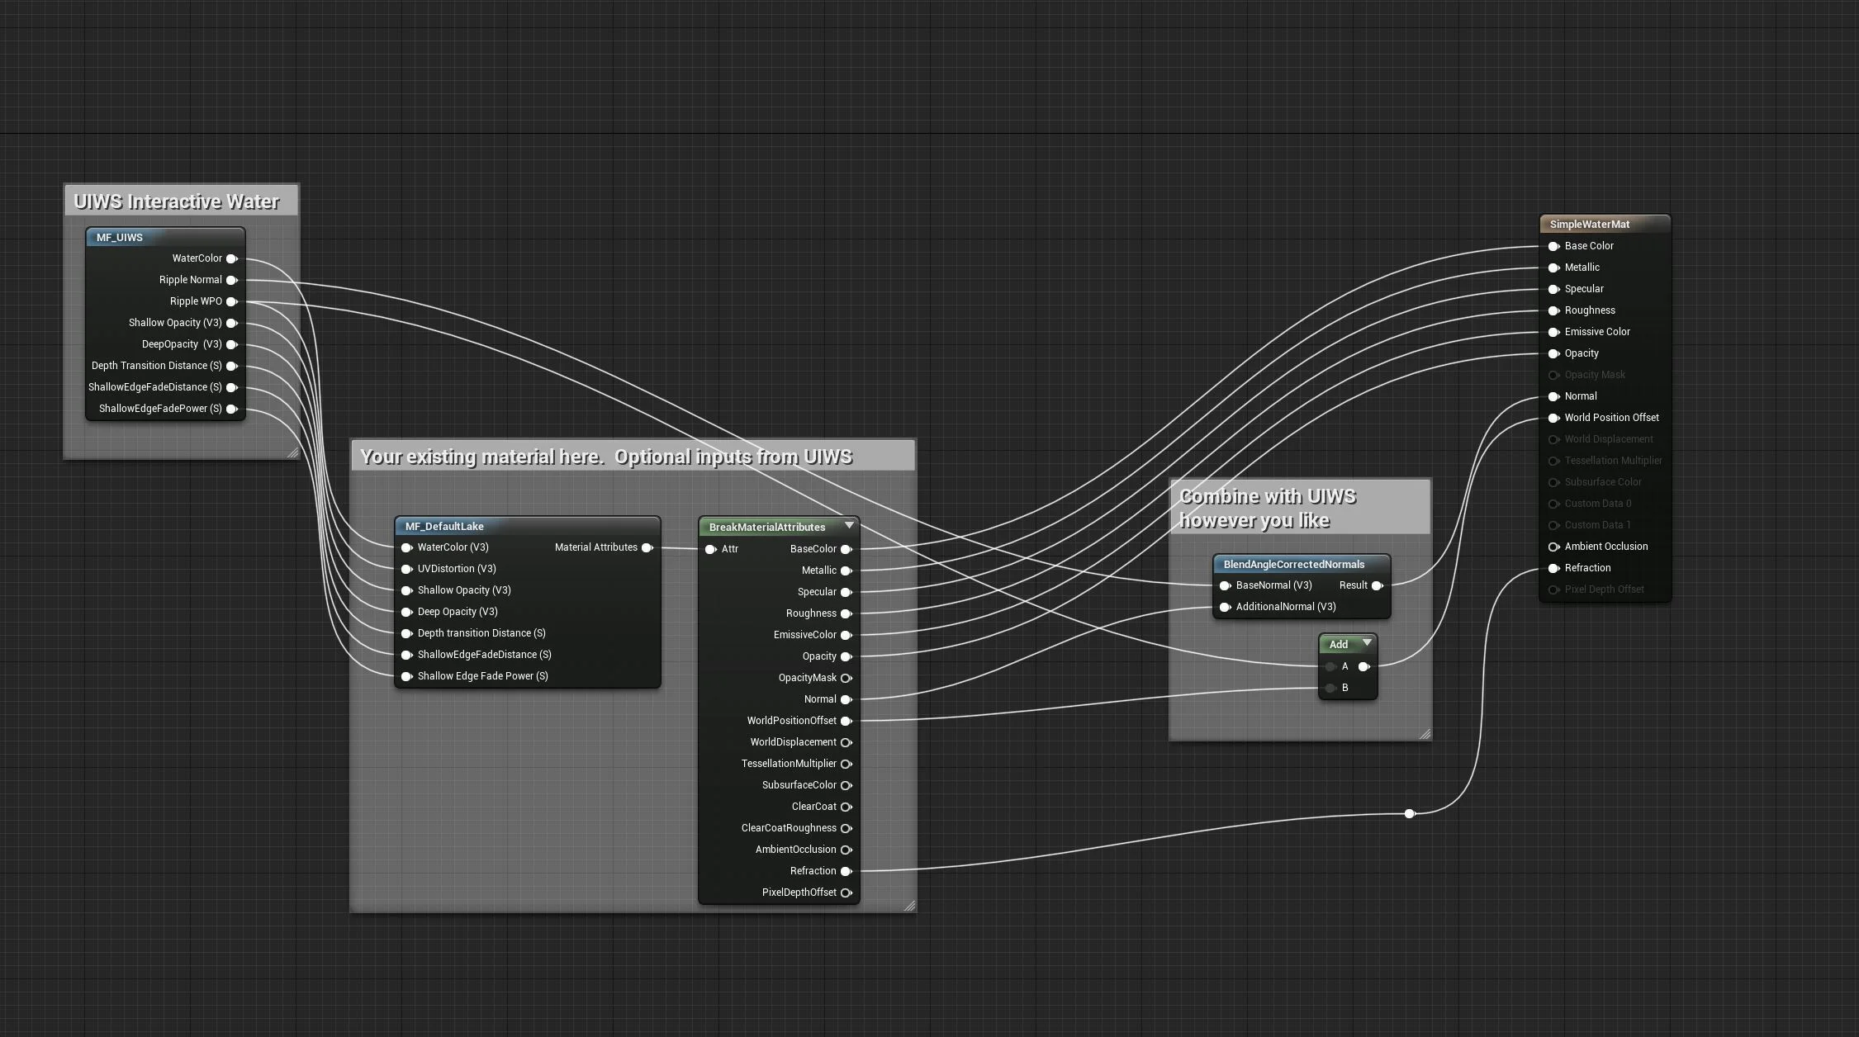The image size is (1859, 1037).
Task: Click Refraction output pin on BreakMaterialAttributes
Action: (x=846, y=871)
